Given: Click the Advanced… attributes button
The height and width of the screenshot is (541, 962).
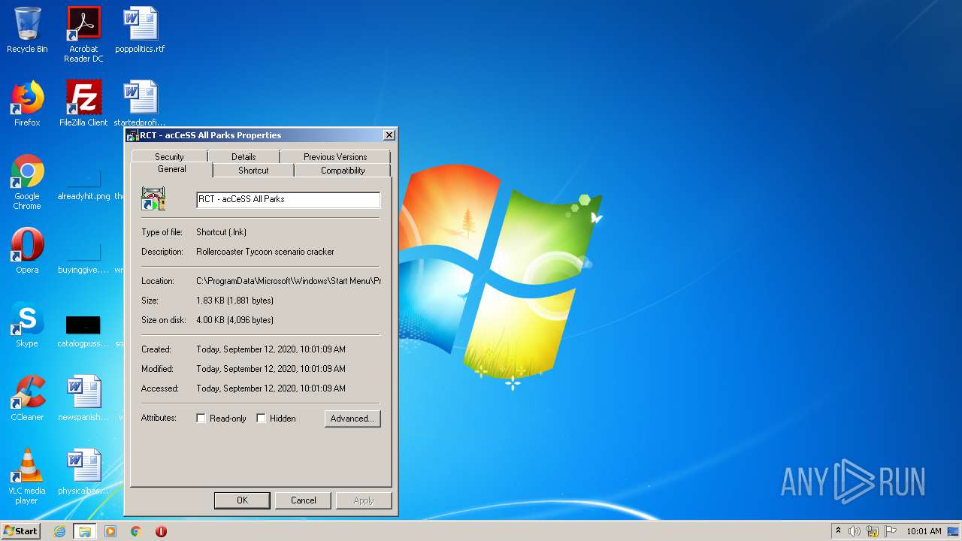Looking at the screenshot, I should pyautogui.click(x=352, y=419).
